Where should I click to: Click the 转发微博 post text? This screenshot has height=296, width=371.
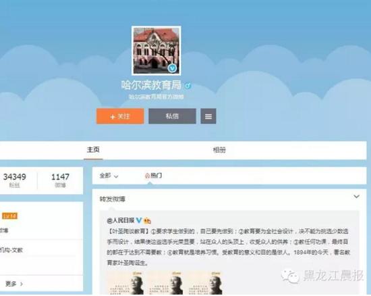[113, 199]
